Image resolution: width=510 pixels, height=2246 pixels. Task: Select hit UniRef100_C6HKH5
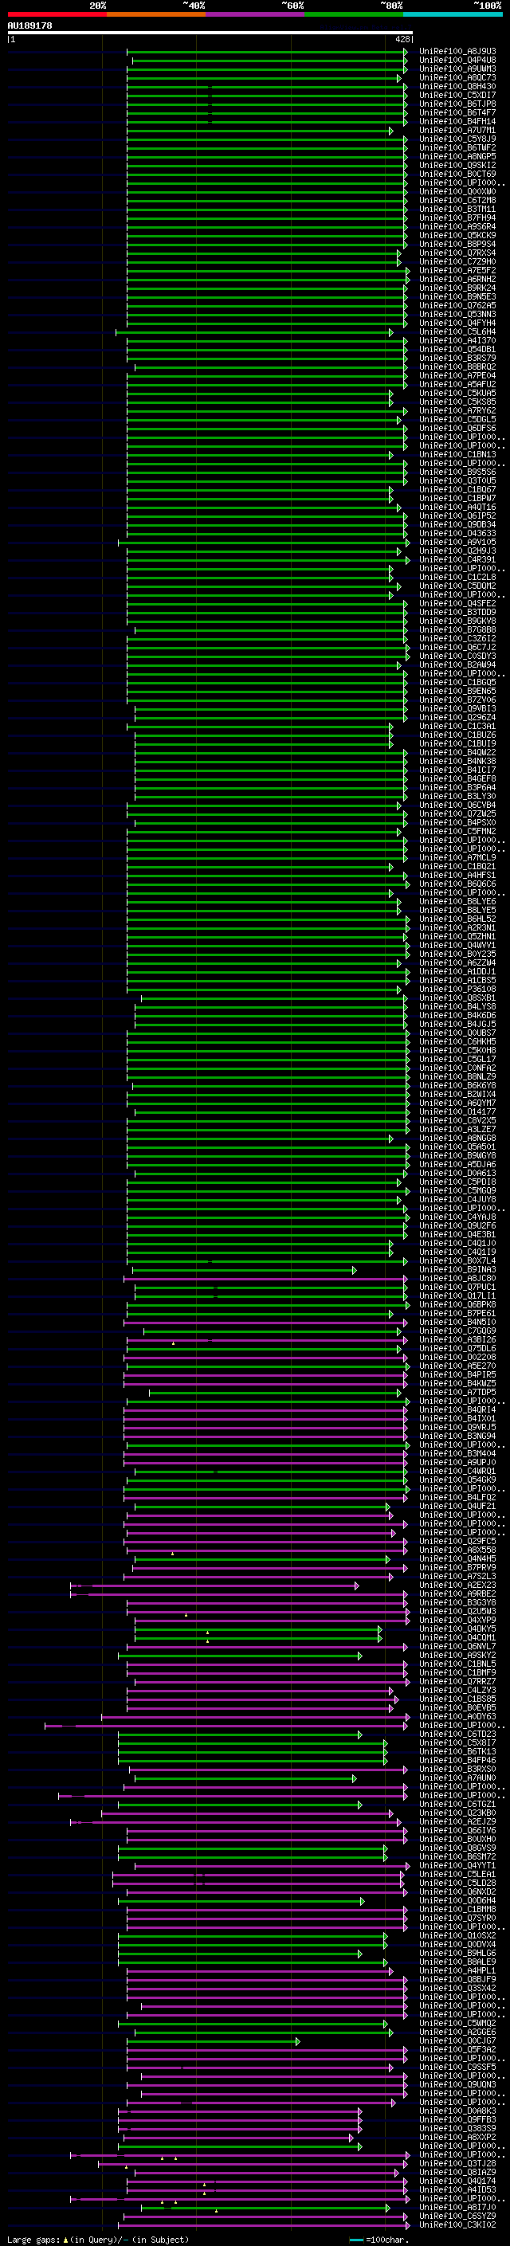pos(457,1042)
